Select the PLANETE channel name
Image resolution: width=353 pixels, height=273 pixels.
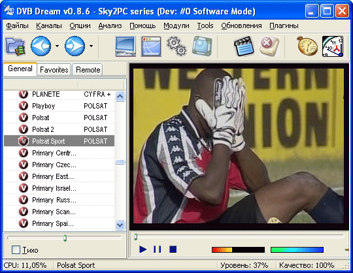click(x=46, y=94)
